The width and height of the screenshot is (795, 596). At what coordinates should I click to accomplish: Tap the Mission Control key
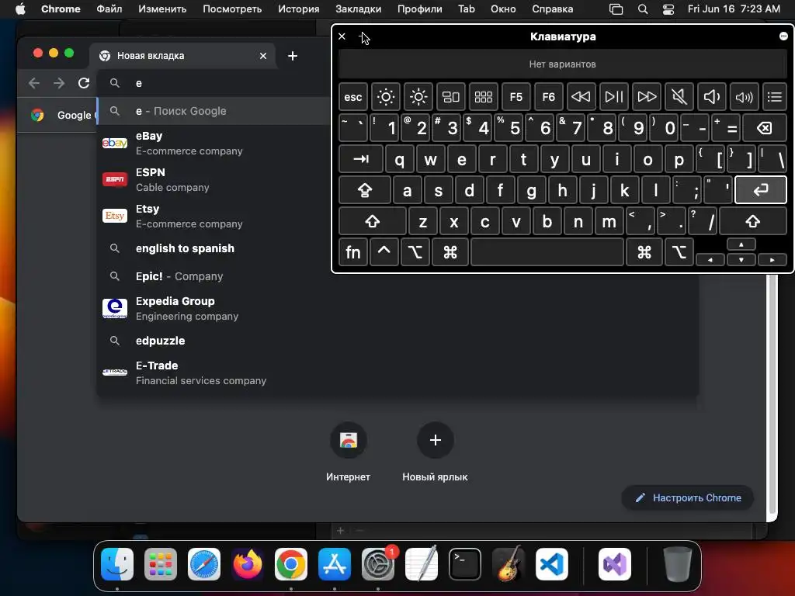click(x=451, y=97)
